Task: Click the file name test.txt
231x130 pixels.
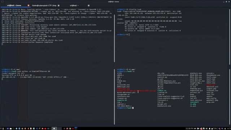Action: click(x=210, y=95)
